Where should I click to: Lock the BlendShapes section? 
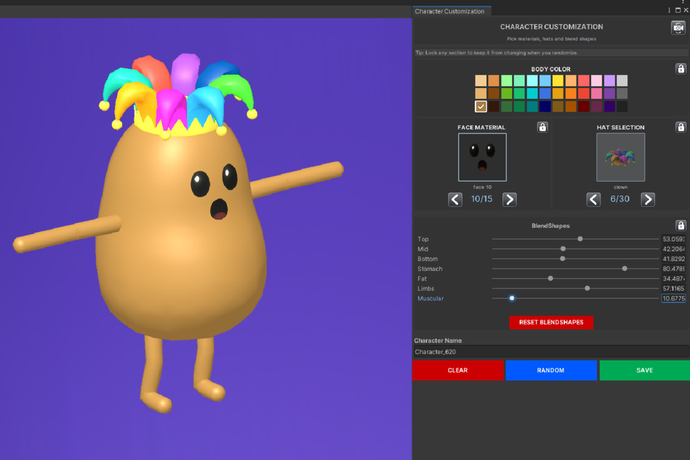click(681, 225)
